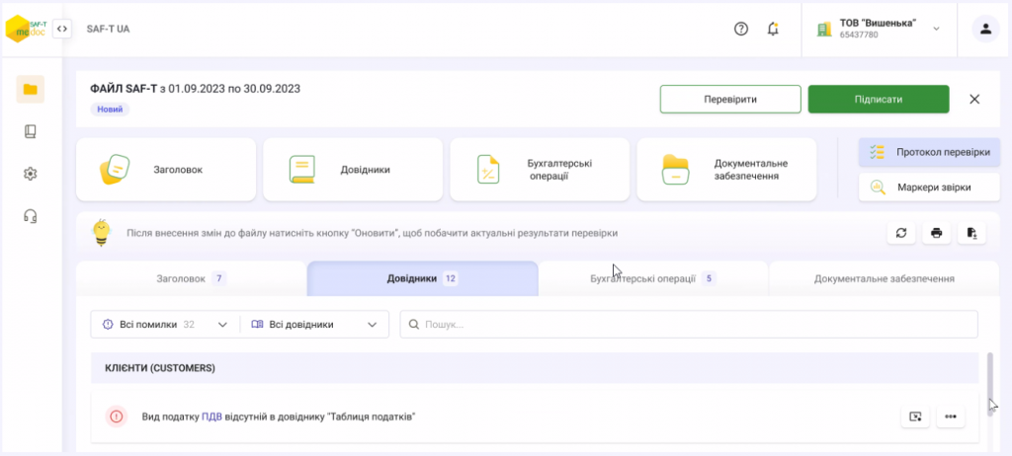Image resolution: width=1012 pixels, height=456 pixels.
Task: Click the Новий status badge
Action: [x=110, y=110]
